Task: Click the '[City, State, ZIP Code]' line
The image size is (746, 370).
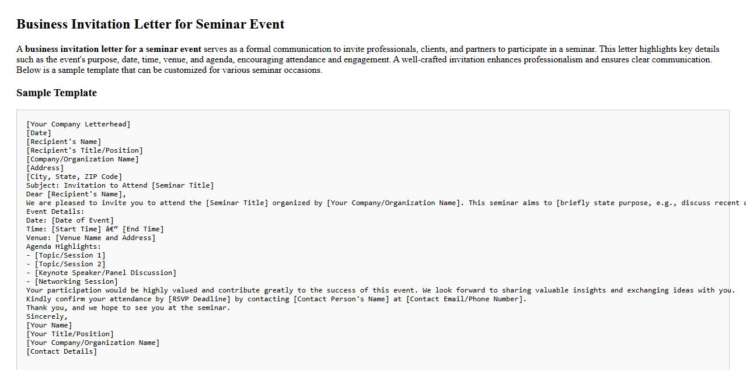Action: point(74,177)
